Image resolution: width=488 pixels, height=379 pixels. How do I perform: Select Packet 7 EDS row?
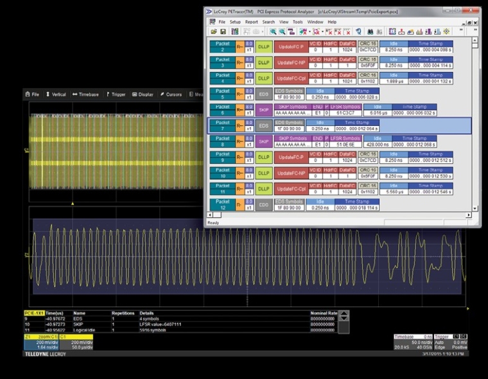(x=222, y=125)
